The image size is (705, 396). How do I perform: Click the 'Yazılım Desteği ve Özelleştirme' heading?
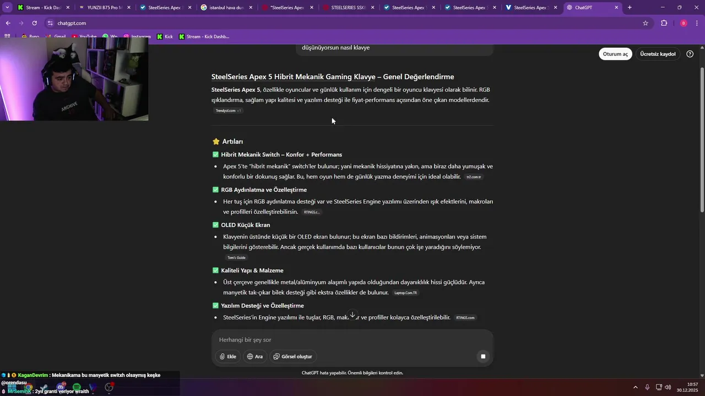(262, 306)
